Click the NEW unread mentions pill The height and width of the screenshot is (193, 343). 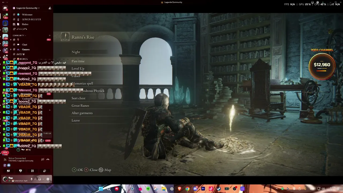click(x=5, y=152)
